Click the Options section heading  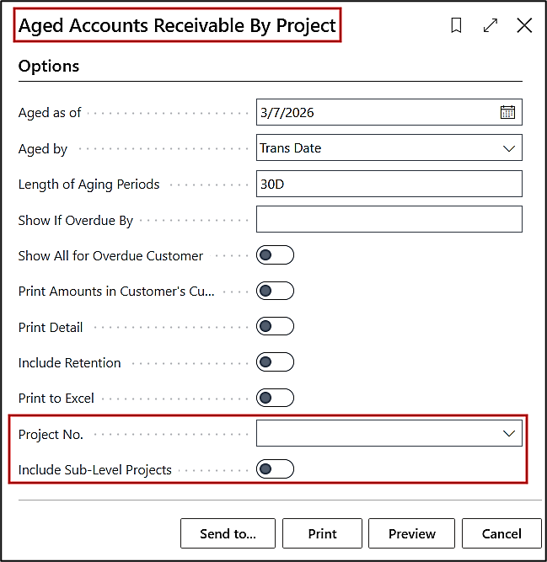pos(49,66)
